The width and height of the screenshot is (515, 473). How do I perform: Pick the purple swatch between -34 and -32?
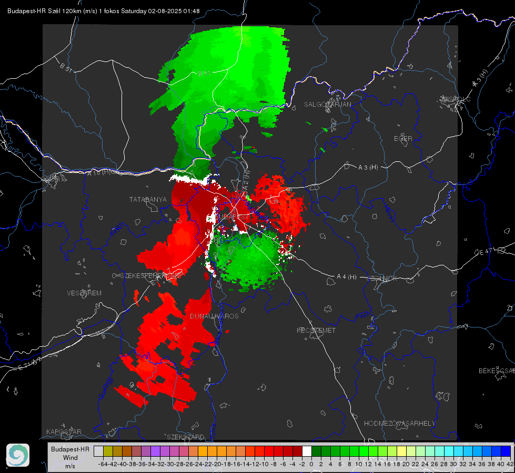[x=155, y=451]
